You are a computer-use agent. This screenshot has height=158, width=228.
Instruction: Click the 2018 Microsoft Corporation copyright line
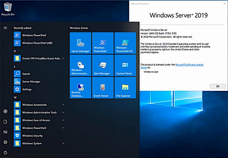(166, 37)
